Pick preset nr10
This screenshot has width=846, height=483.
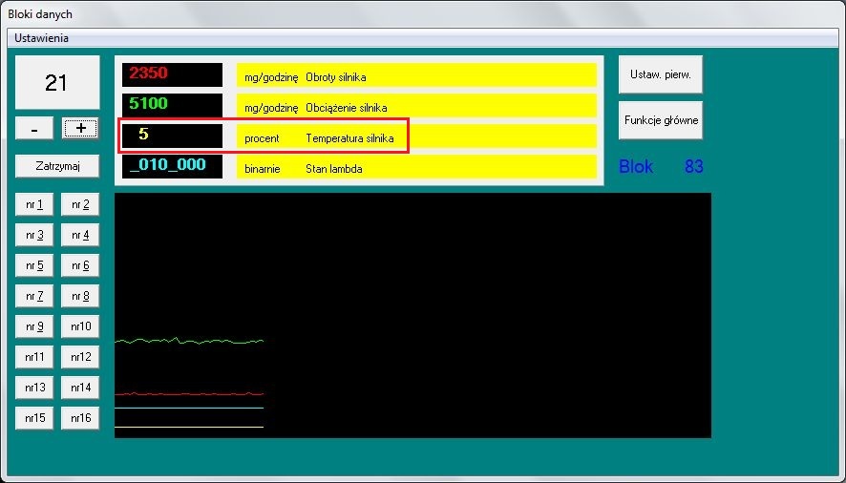80,326
